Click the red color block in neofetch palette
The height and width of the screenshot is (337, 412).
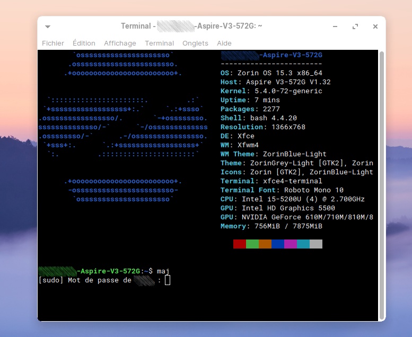[240, 244]
